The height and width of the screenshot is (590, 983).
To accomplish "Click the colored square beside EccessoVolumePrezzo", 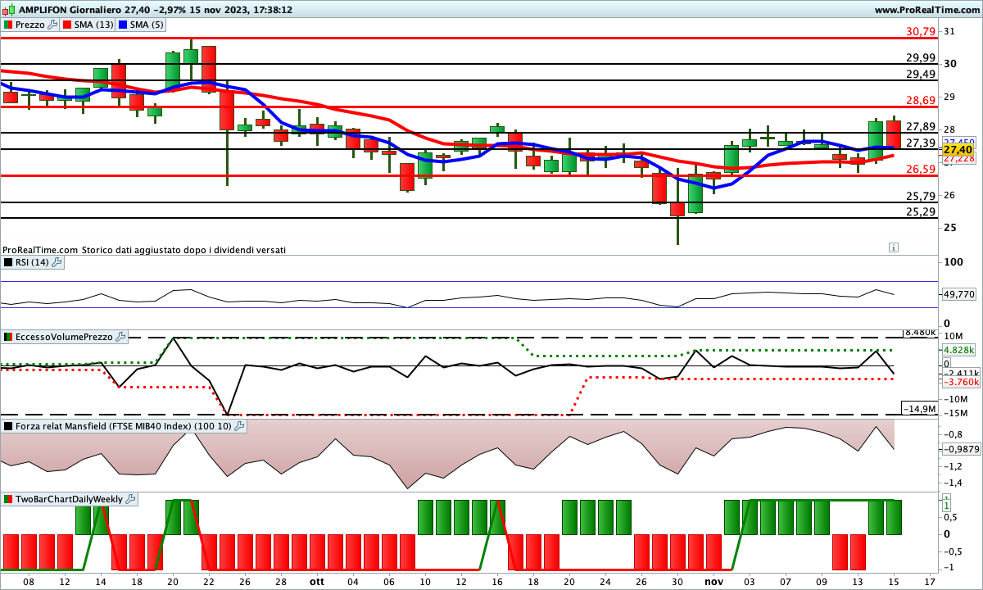I will (8, 337).
